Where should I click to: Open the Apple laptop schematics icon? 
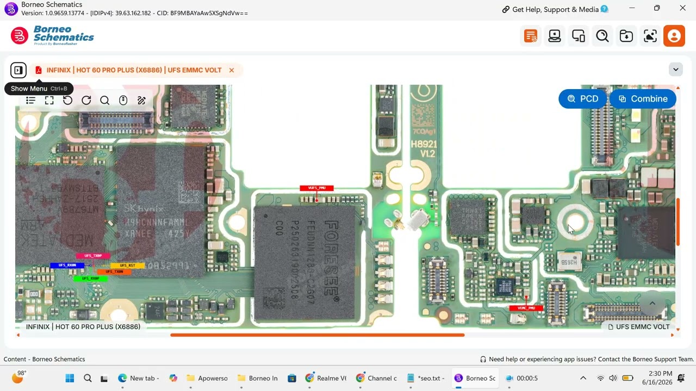554,36
